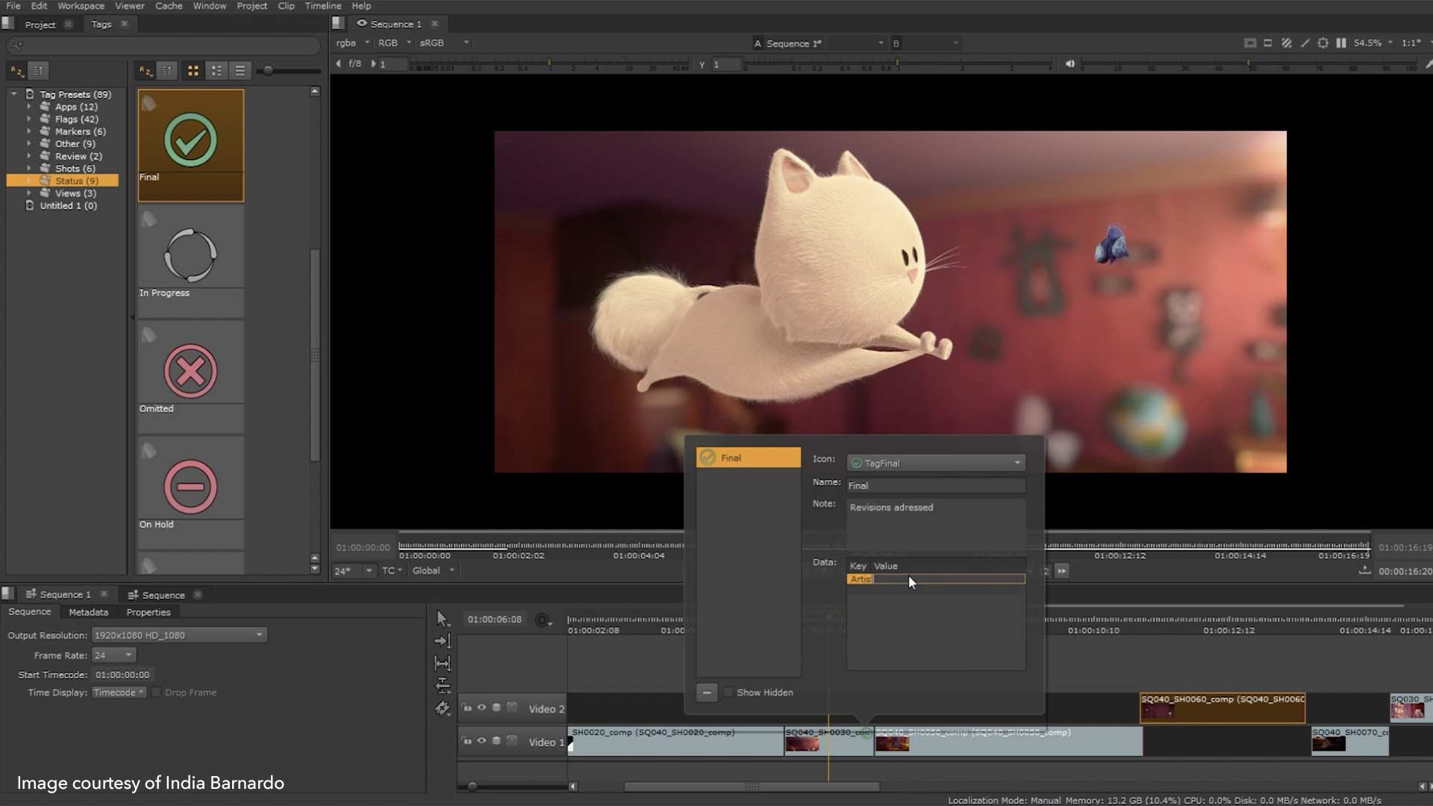Switch tag view to list mode
Screen dimensions: 1433x806
coord(240,71)
